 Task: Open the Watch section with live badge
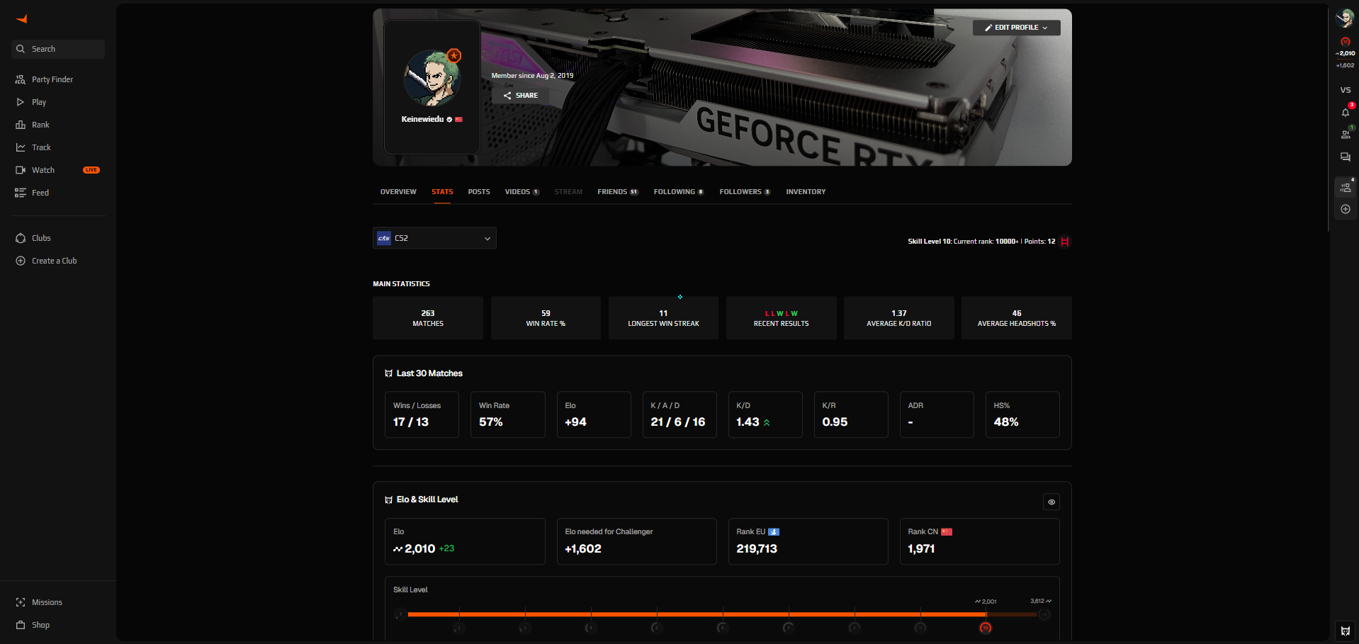pyautogui.click(x=58, y=170)
